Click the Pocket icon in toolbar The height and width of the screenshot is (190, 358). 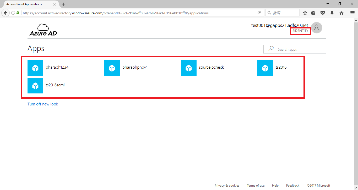point(323,13)
